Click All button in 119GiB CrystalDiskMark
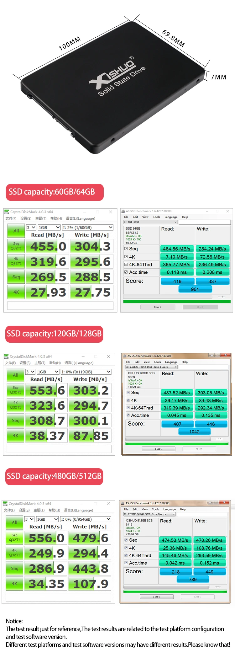Screen dimensions: 235x659 coord(15,375)
